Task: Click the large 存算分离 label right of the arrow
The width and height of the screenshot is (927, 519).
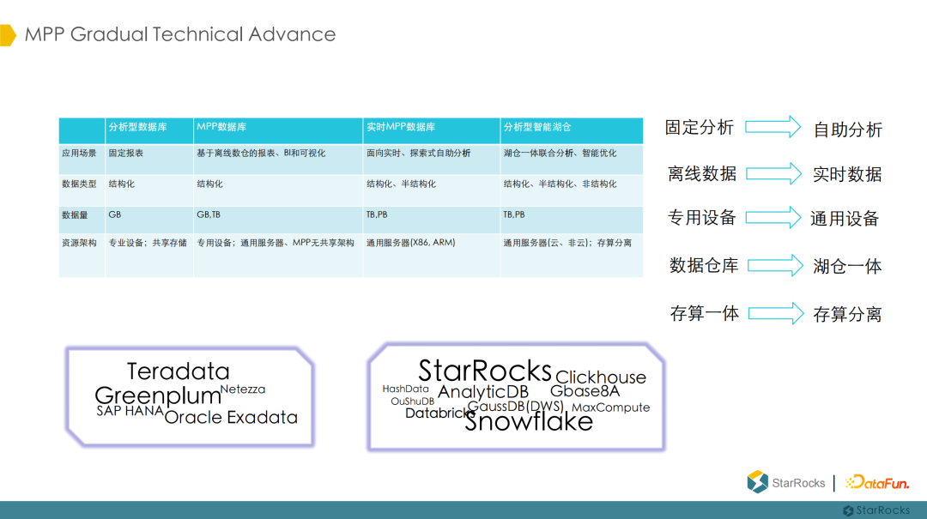Action: coord(847,315)
